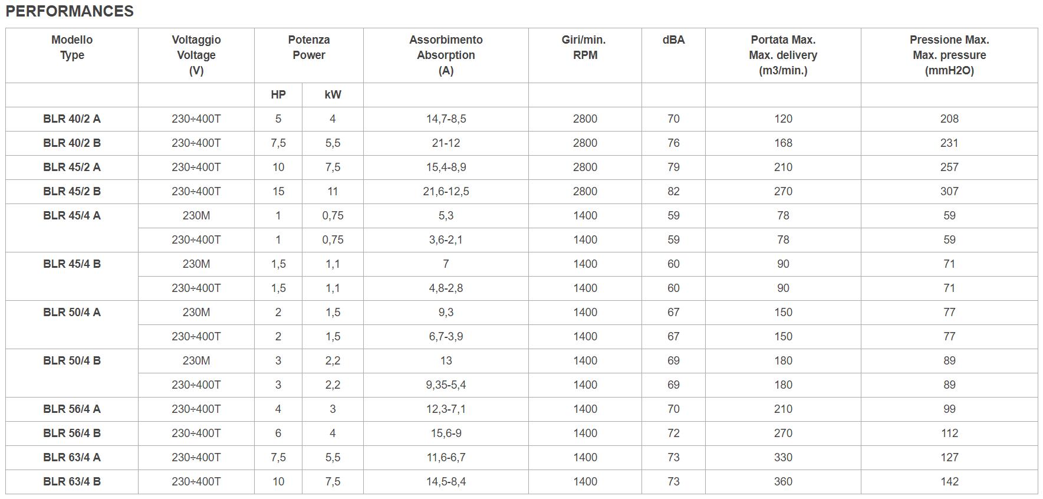Click the Giri/min. RPM header
Screen dimensions: 1043x499
[585, 55]
